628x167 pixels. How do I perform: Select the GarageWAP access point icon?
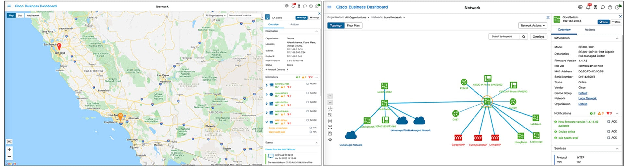tap(458, 138)
